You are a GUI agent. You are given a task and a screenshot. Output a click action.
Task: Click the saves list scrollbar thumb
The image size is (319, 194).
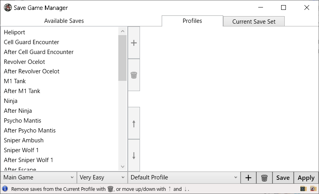122,58
